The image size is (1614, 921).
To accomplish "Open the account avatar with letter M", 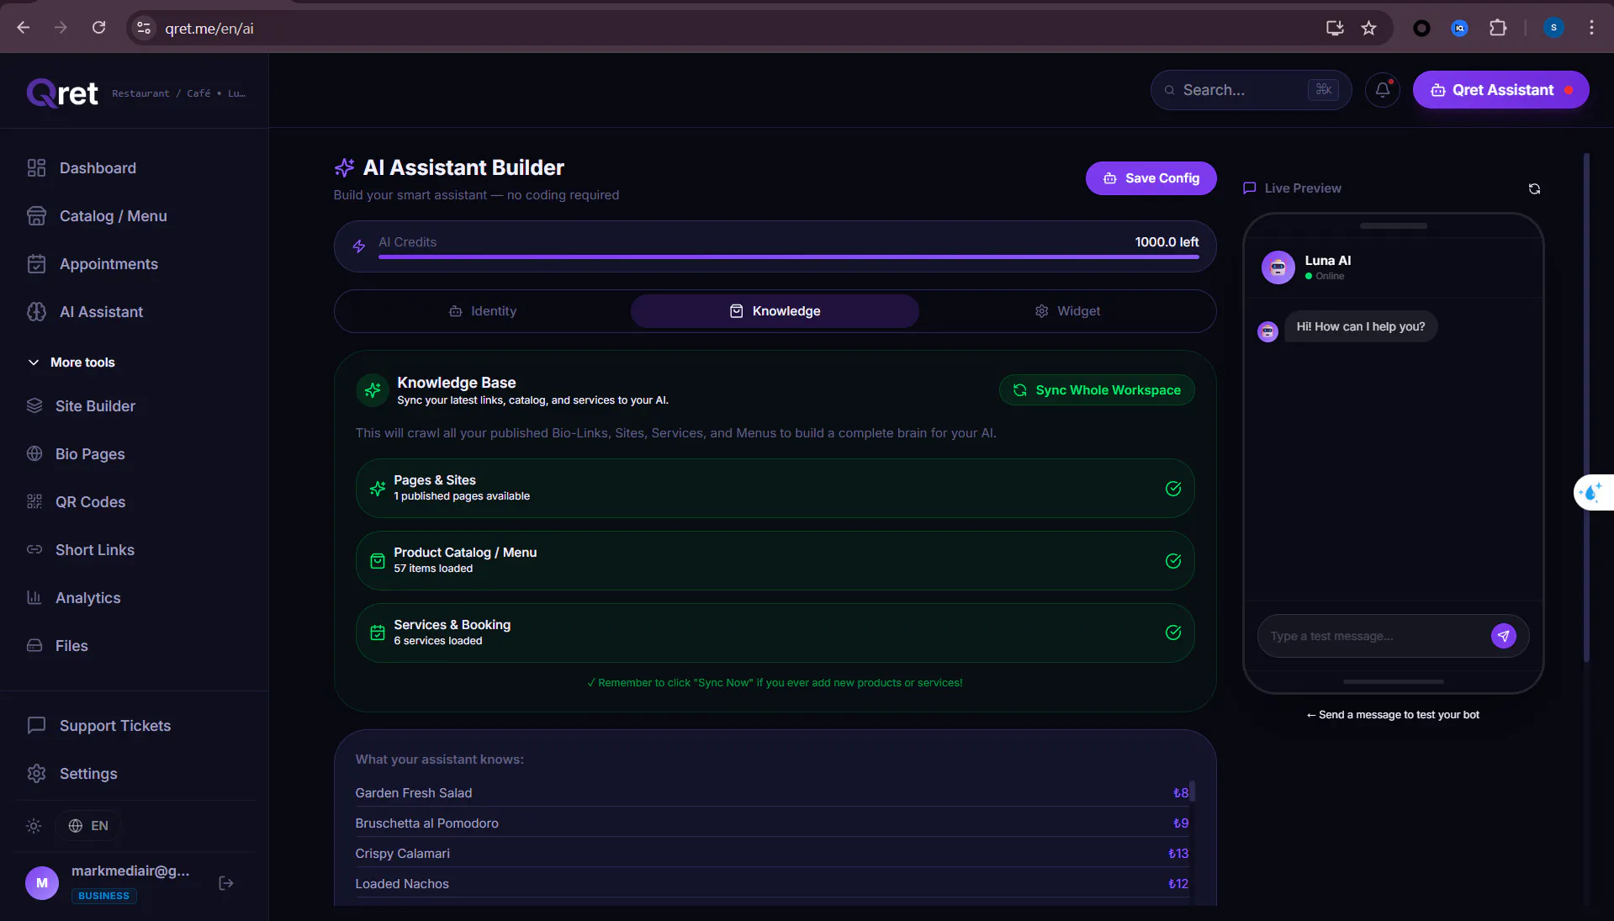I will pos(42,883).
